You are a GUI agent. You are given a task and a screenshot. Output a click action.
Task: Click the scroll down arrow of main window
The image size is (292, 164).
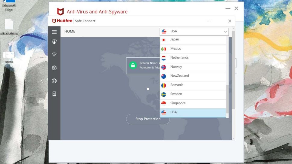coord(233,139)
